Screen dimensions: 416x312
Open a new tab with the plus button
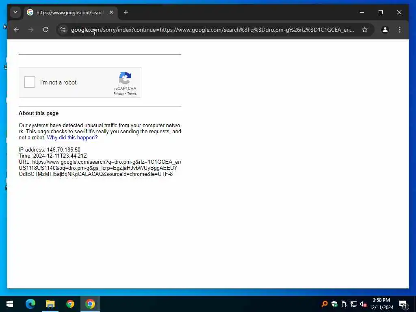[126, 13]
